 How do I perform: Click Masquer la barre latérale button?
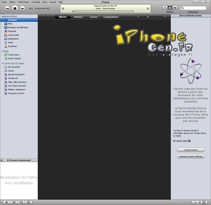tap(191, 156)
